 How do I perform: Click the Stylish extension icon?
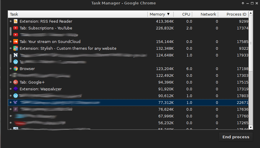(16, 49)
